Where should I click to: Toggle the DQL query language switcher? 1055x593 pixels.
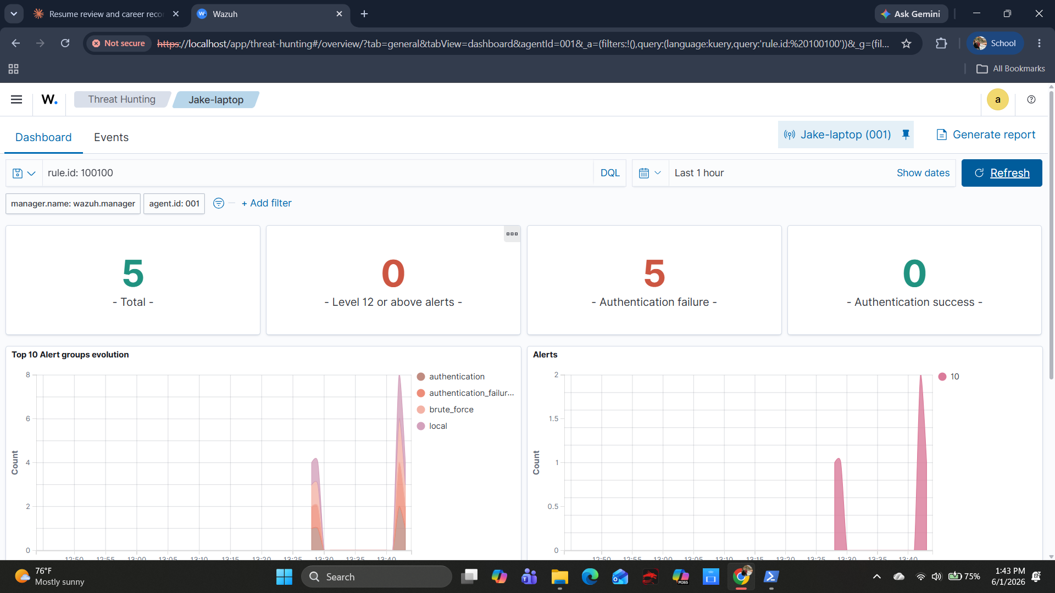coord(610,173)
